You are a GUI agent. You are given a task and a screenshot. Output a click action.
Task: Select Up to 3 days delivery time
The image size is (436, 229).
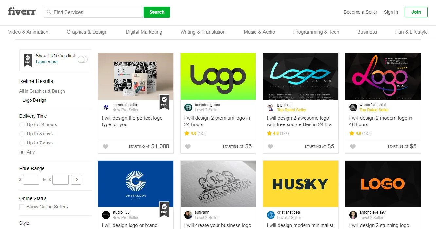(x=22, y=134)
